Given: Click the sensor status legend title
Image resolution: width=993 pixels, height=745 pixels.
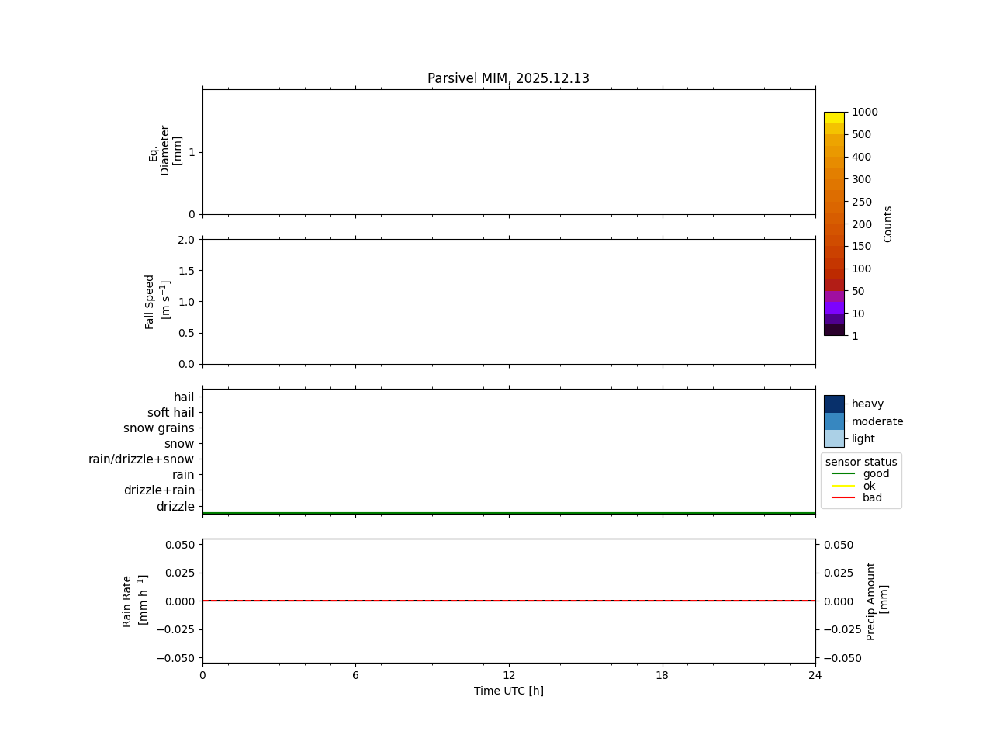Looking at the screenshot, I should (861, 462).
